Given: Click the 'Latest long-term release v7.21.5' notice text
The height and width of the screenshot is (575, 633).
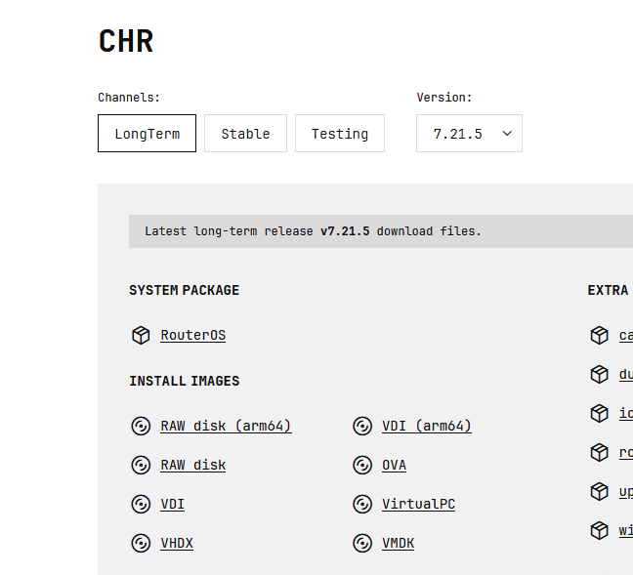Looking at the screenshot, I should click(x=313, y=231).
